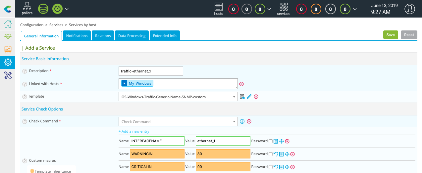The height and width of the screenshot is (173, 422).
Task: Click info icon next to Check Command
Action: tap(242, 121)
